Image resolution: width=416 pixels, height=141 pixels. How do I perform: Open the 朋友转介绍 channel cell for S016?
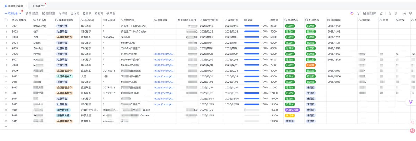64,110
